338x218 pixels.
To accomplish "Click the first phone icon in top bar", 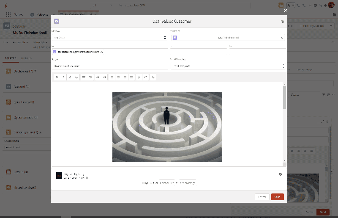I will pos(298,6).
